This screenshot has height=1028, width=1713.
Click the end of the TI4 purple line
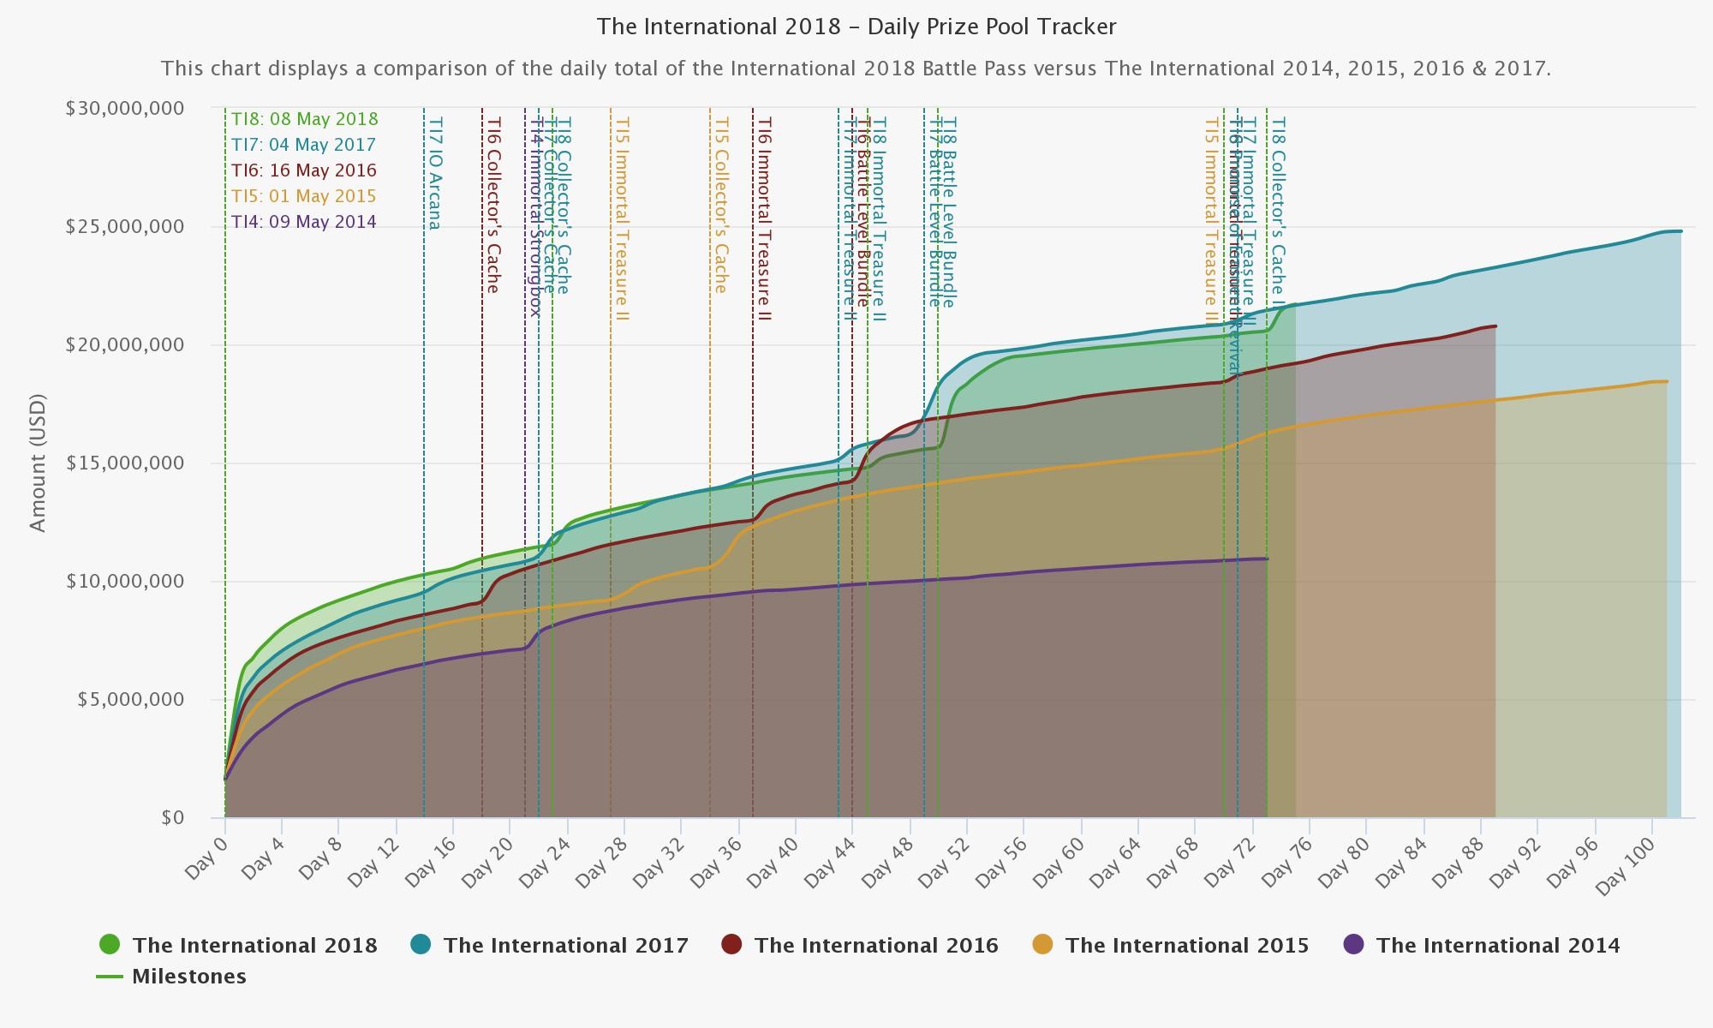point(1266,559)
